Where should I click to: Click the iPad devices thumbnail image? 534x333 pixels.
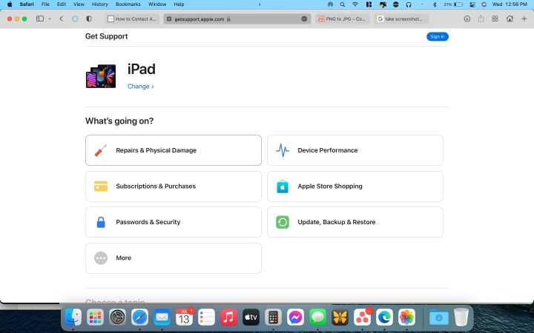point(101,76)
